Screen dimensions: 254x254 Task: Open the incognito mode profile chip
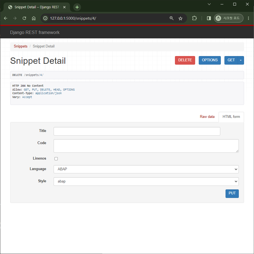(x=229, y=18)
